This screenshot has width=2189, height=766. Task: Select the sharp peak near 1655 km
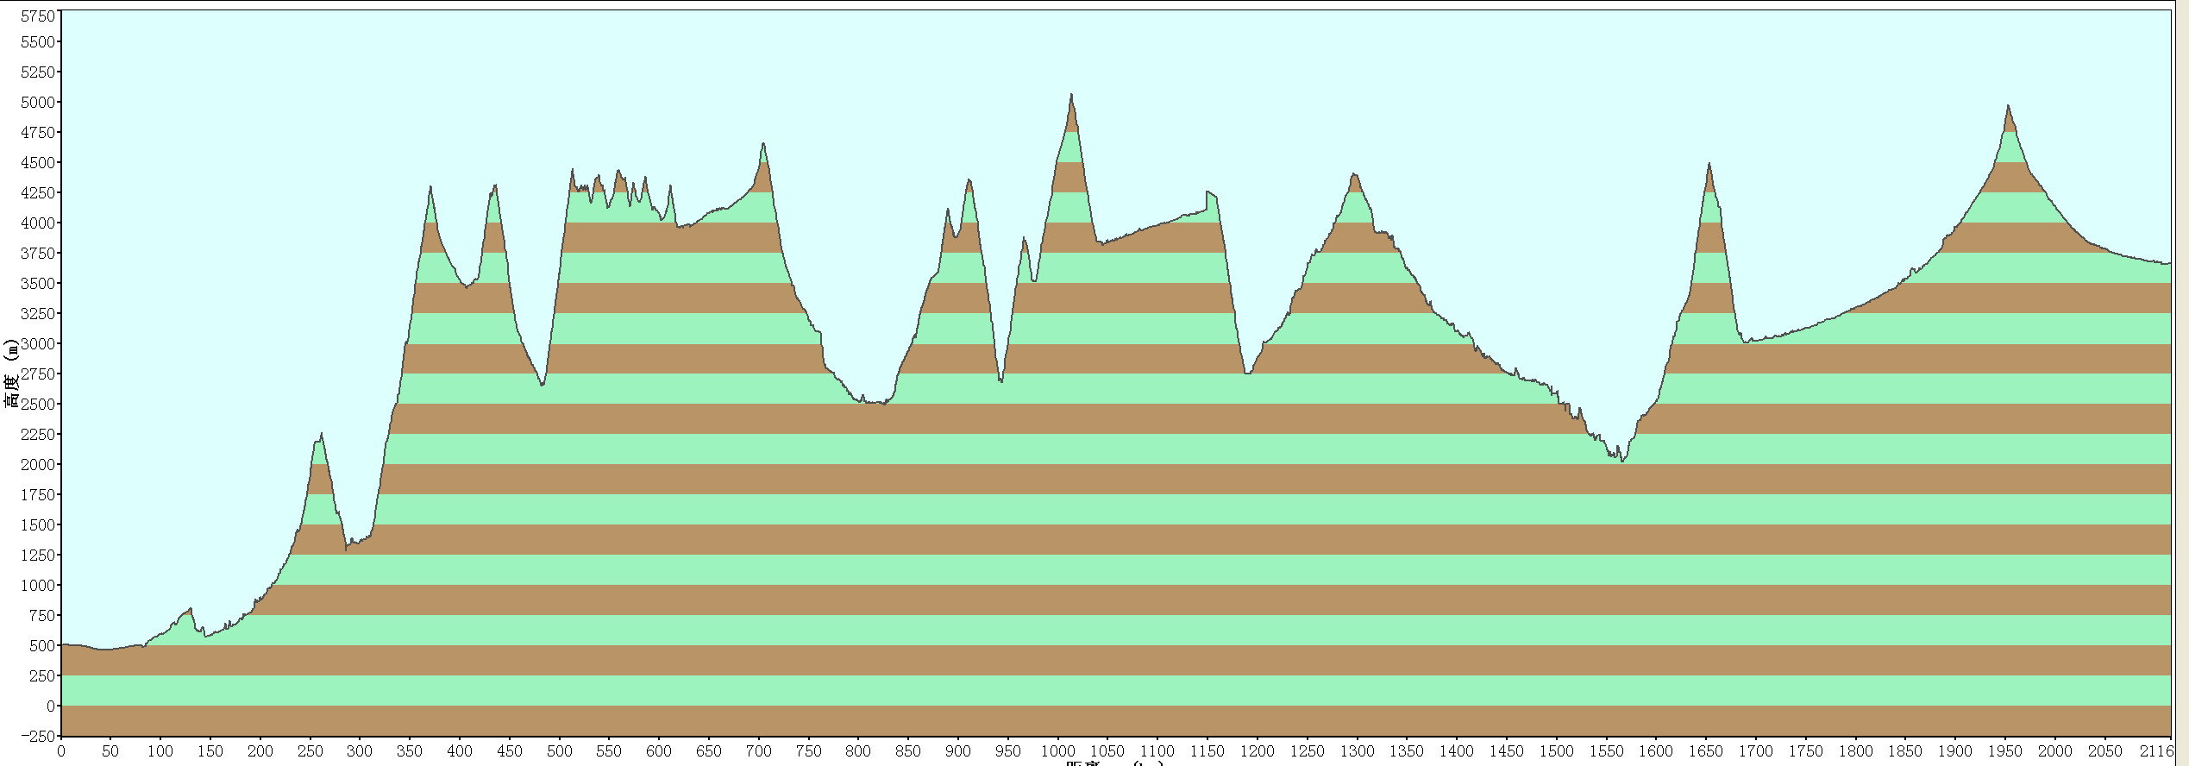tap(1709, 164)
